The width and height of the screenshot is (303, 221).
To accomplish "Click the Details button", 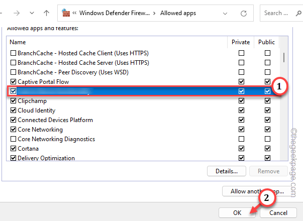I will tap(226, 171).
